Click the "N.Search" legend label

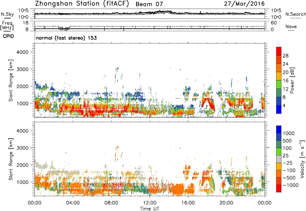[295, 14]
